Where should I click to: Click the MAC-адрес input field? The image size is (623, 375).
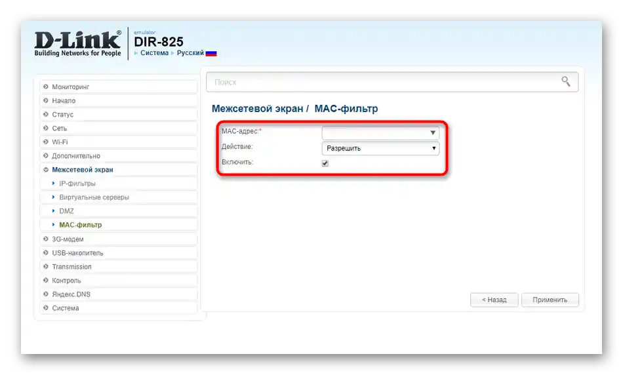[x=380, y=132]
